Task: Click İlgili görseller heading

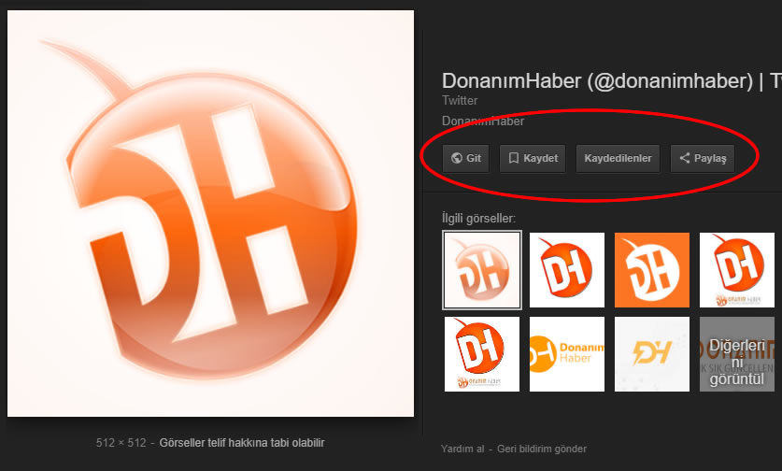Action: coord(478,218)
